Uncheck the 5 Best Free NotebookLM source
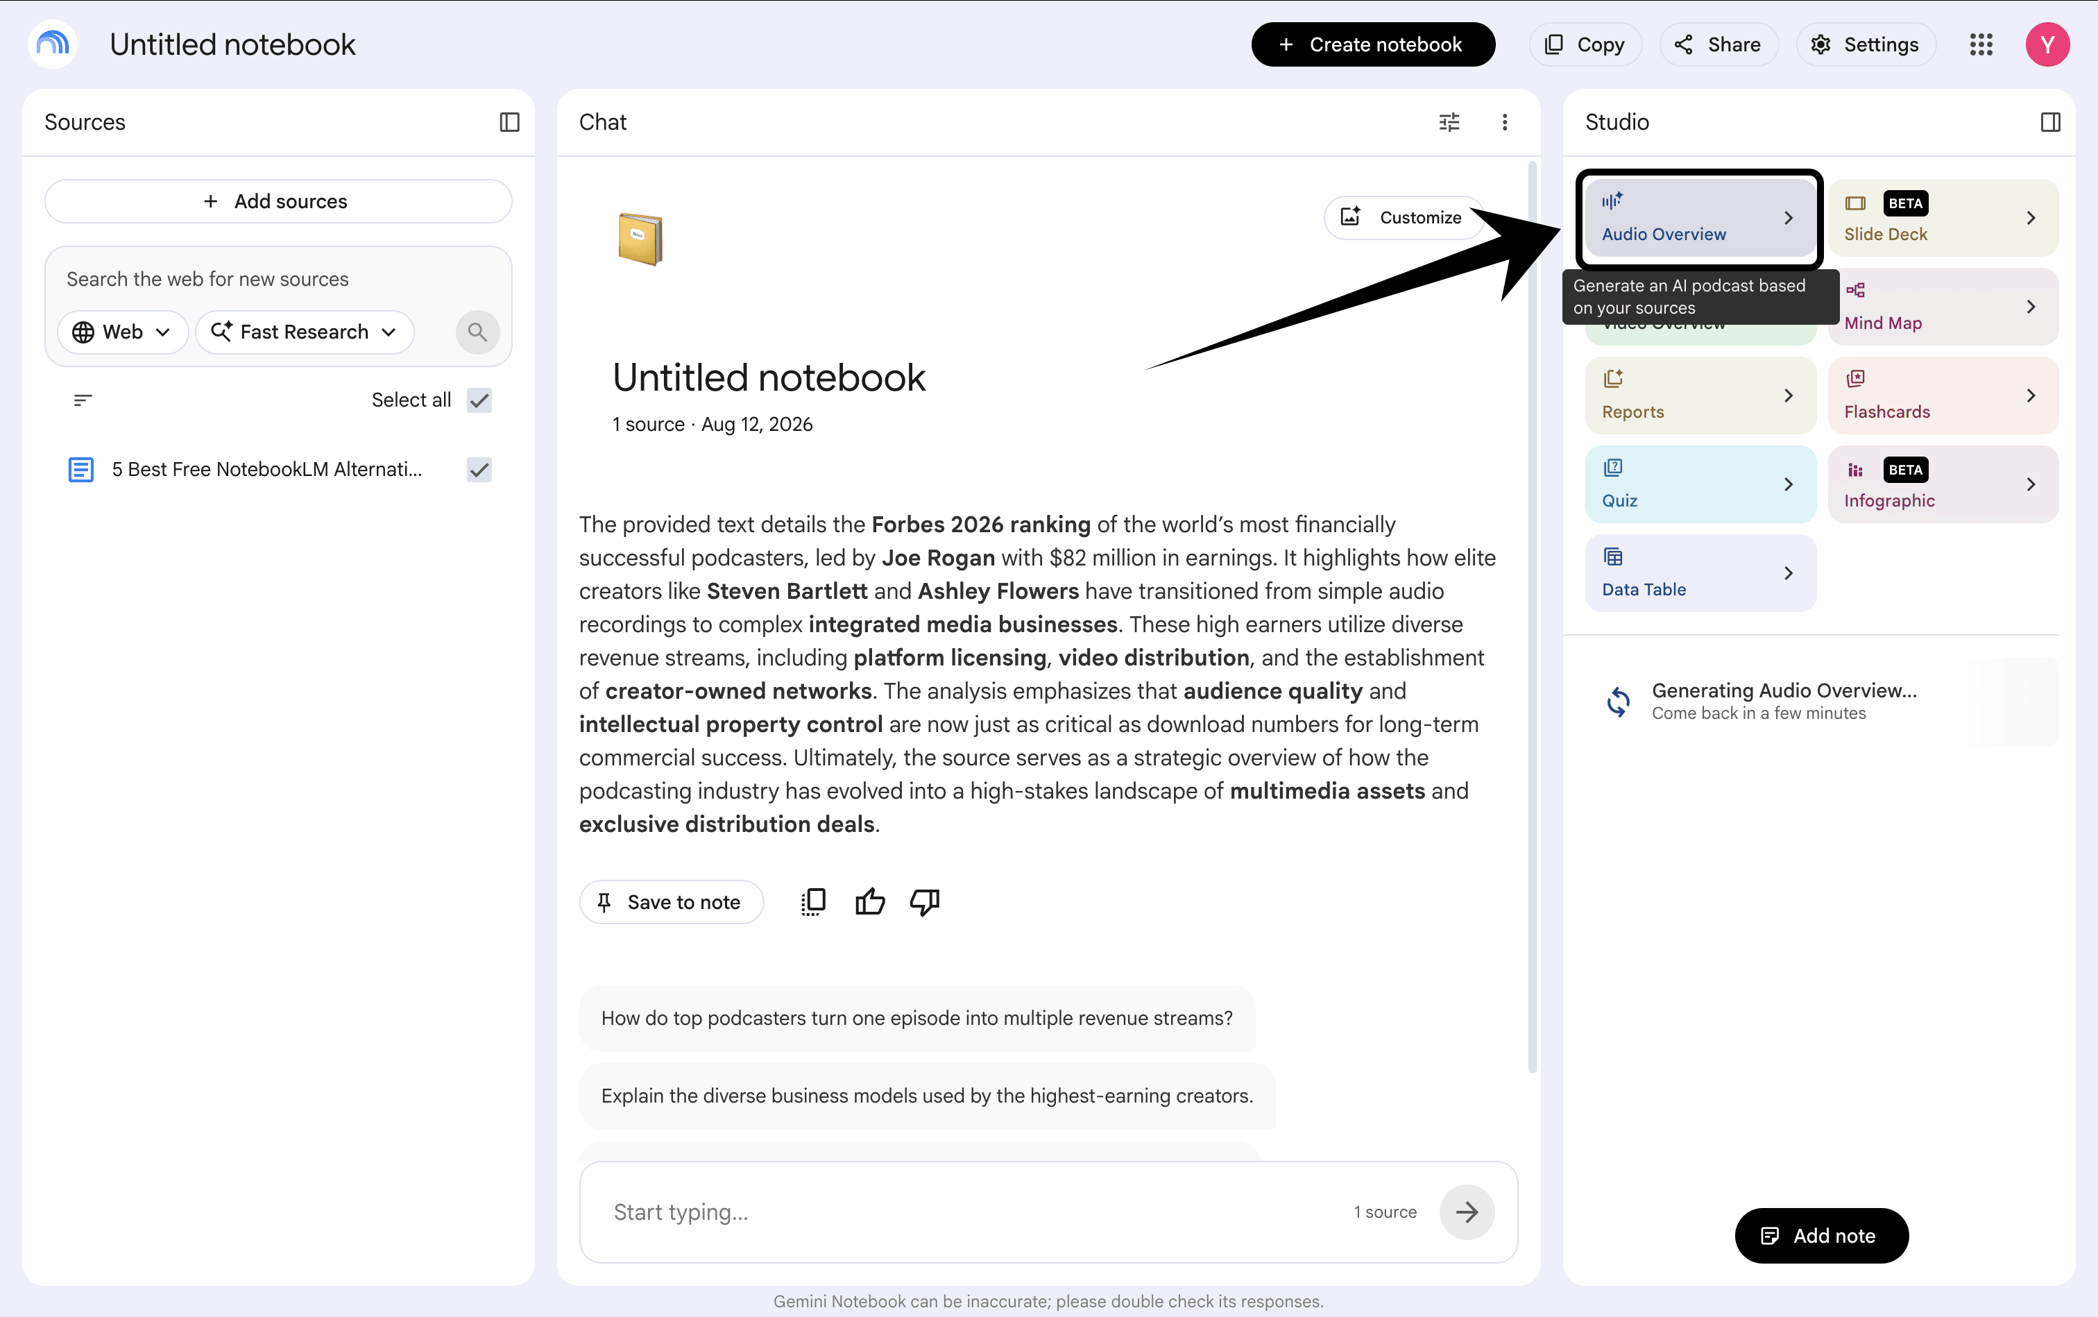 point(480,470)
